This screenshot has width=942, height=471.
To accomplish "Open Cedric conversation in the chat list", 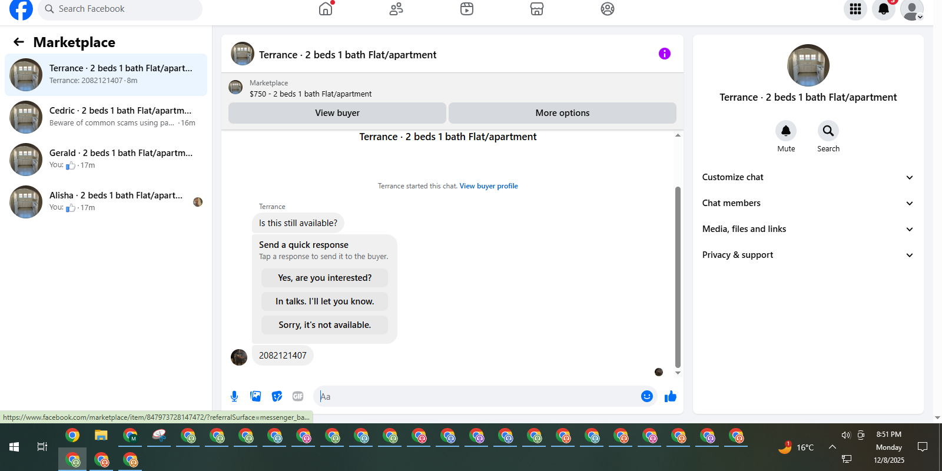I will point(106,117).
